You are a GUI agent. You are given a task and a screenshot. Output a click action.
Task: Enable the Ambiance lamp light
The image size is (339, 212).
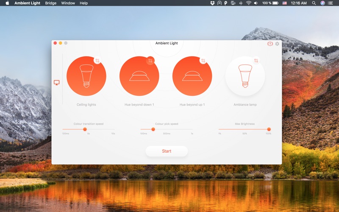[x=245, y=76]
